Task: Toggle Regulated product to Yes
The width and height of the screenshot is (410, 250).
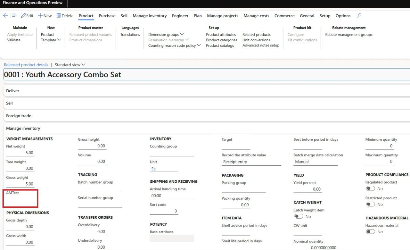Action: 371,188
